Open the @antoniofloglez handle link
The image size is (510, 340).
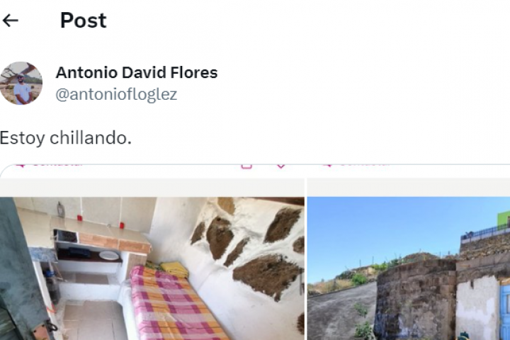pyautogui.click(x=116, y=94)
